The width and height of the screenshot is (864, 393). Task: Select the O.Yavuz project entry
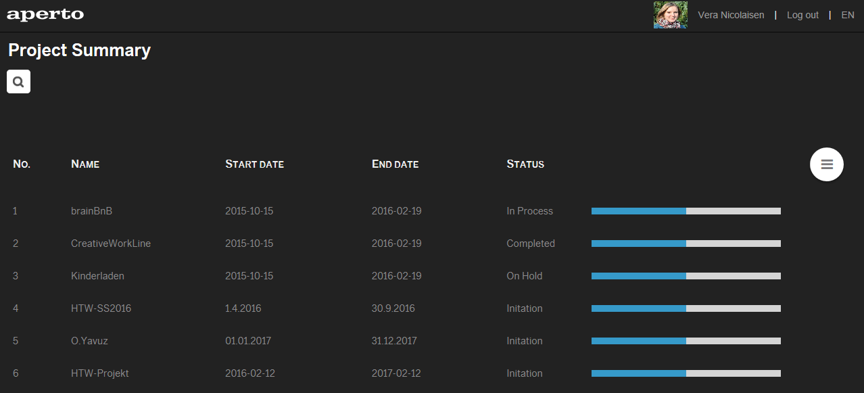click(89, 341)
